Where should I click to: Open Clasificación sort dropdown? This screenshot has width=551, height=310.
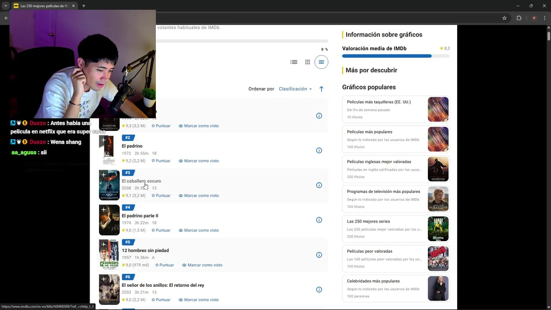(x=295, y=89)
